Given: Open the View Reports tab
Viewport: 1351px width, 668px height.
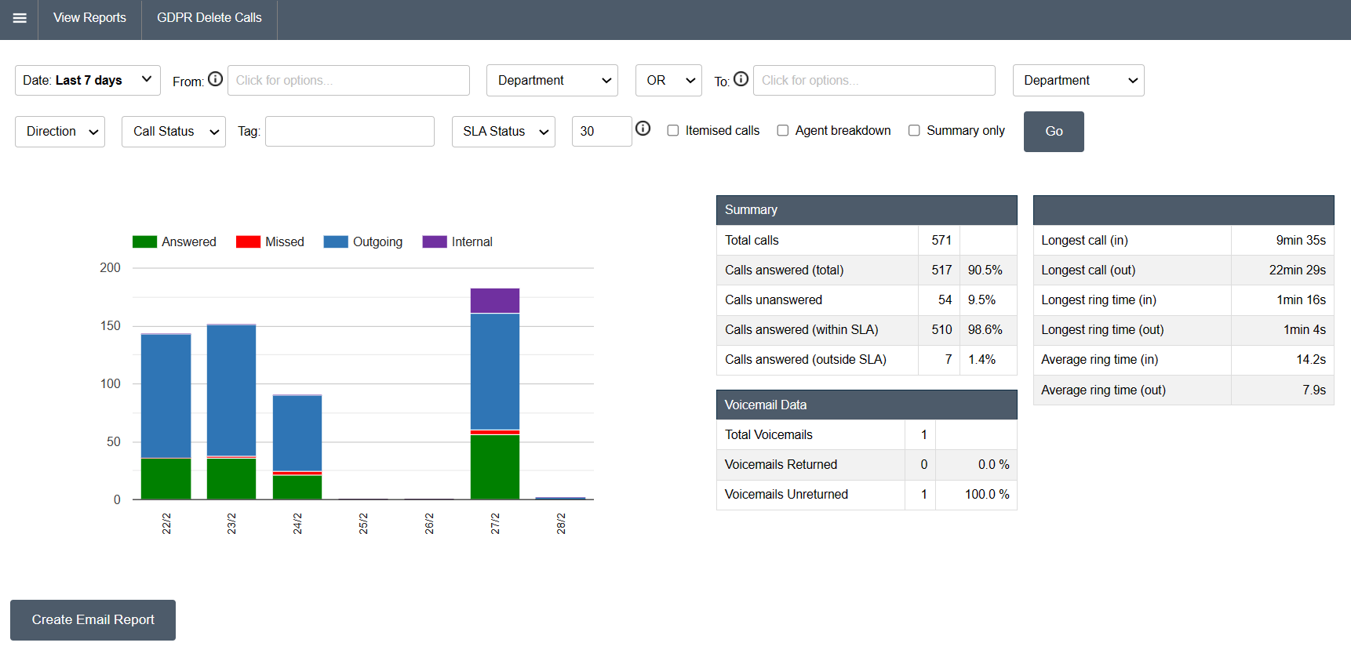Looking at the screenshot, I should click(x=89, y=18).
